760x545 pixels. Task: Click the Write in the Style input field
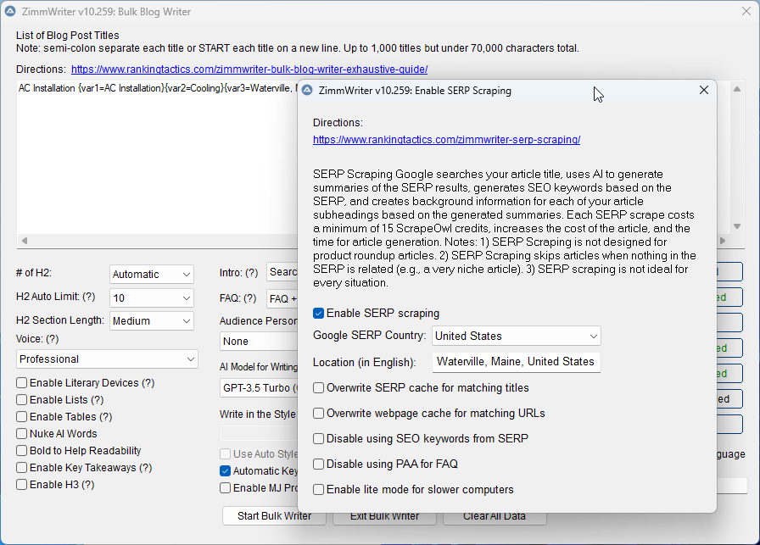pos(259,433)
